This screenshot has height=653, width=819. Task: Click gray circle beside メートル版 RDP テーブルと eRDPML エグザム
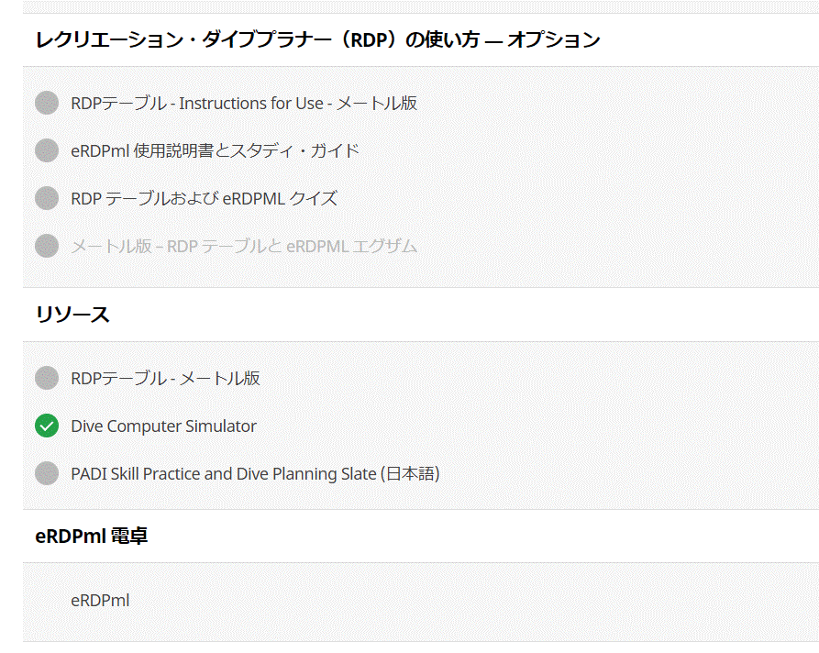point(47,246)
